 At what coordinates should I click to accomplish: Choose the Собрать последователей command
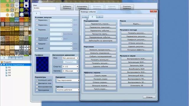100,56
